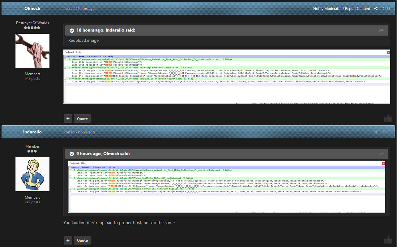Viewport: 397px width, 247px height.
Task: Click the "247 posts" count under Indarello
Action: [32, 202]
